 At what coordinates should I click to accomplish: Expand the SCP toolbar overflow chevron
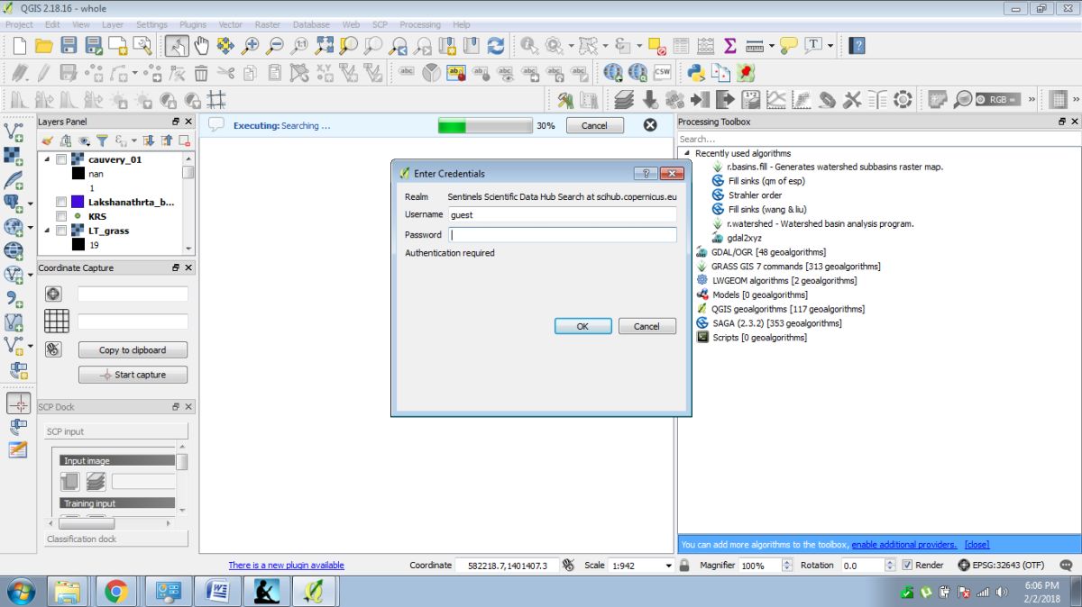click(1032, 100)
